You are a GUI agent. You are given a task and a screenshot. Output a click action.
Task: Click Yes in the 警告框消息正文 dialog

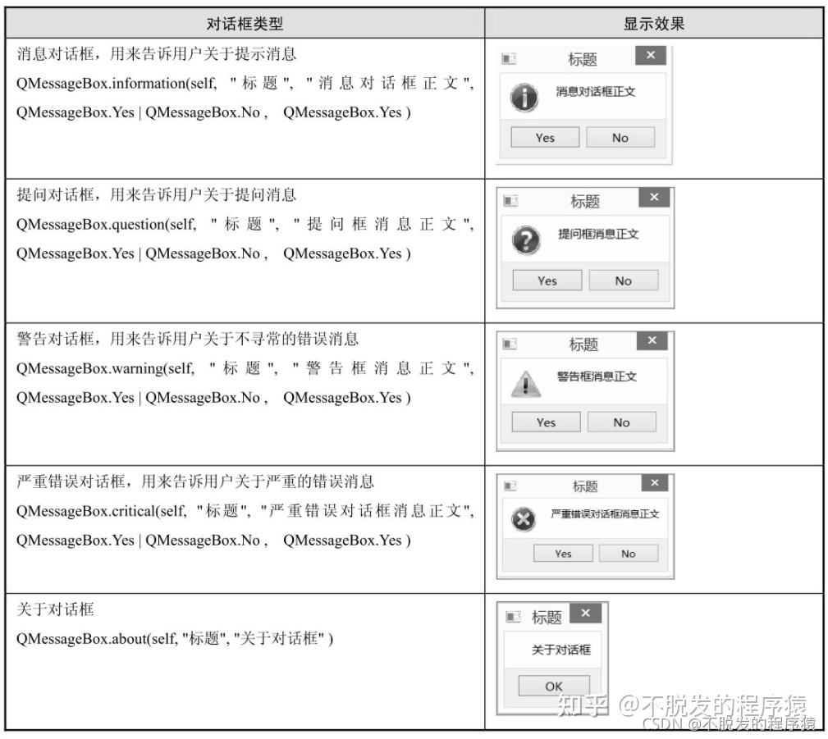546,422
